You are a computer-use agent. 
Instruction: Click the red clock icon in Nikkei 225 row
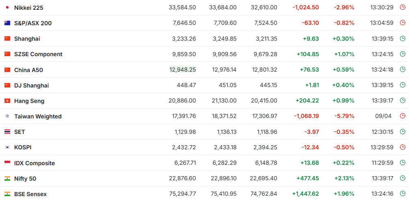[x=402, y=7]
